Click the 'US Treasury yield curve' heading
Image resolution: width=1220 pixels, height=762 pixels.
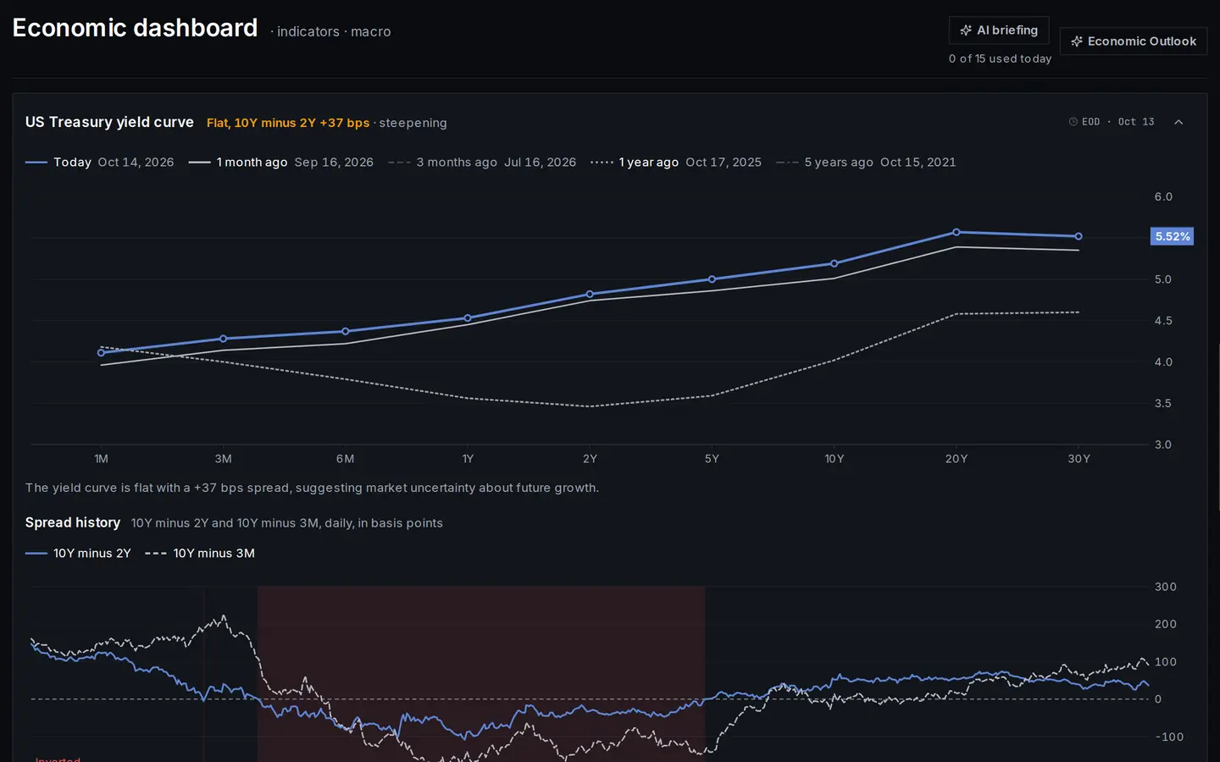pos(109,122)
